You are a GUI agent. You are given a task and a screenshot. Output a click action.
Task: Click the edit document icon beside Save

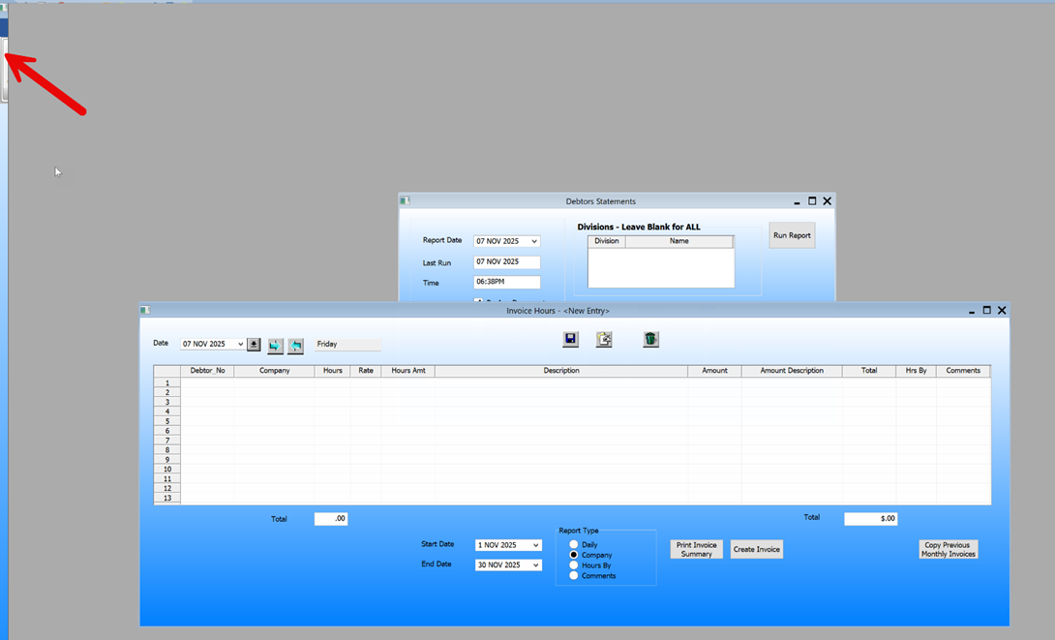[604, 339]
